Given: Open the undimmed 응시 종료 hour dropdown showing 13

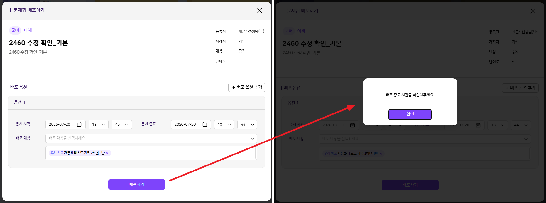Looking at the screenshot, I should click(x=224, y=125).
